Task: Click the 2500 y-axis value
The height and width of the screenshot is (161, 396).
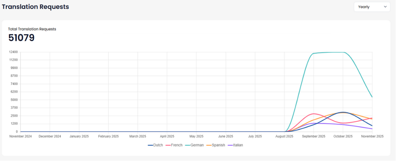Action: [x=14, y=116]
